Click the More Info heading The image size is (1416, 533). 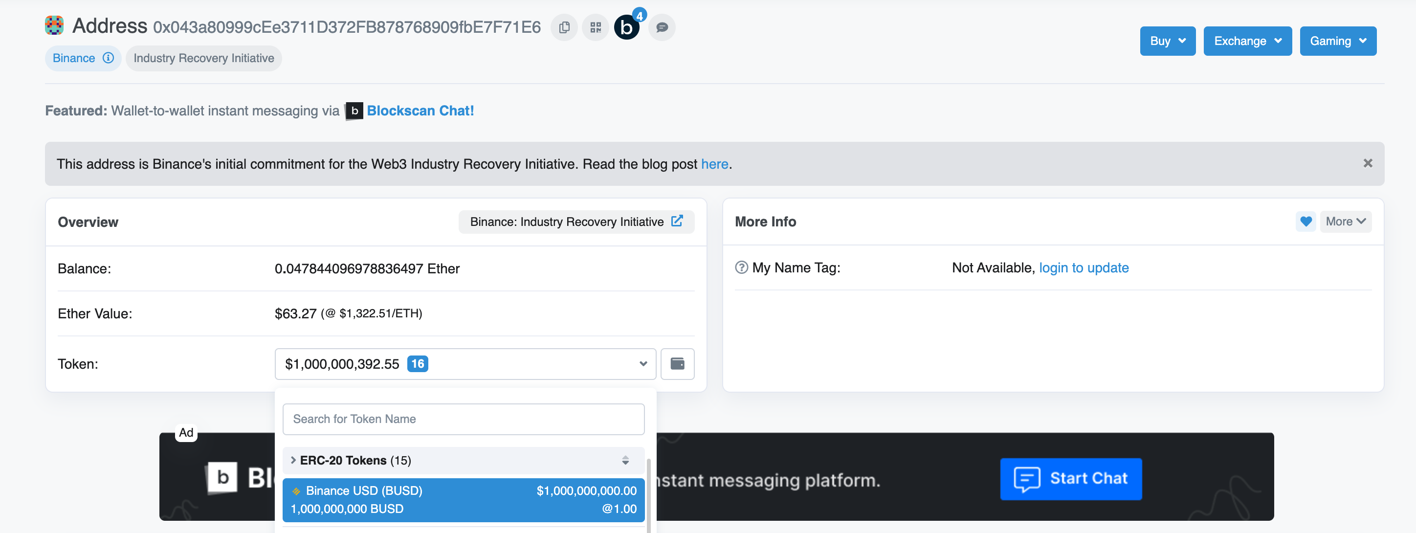click(765, 222)
